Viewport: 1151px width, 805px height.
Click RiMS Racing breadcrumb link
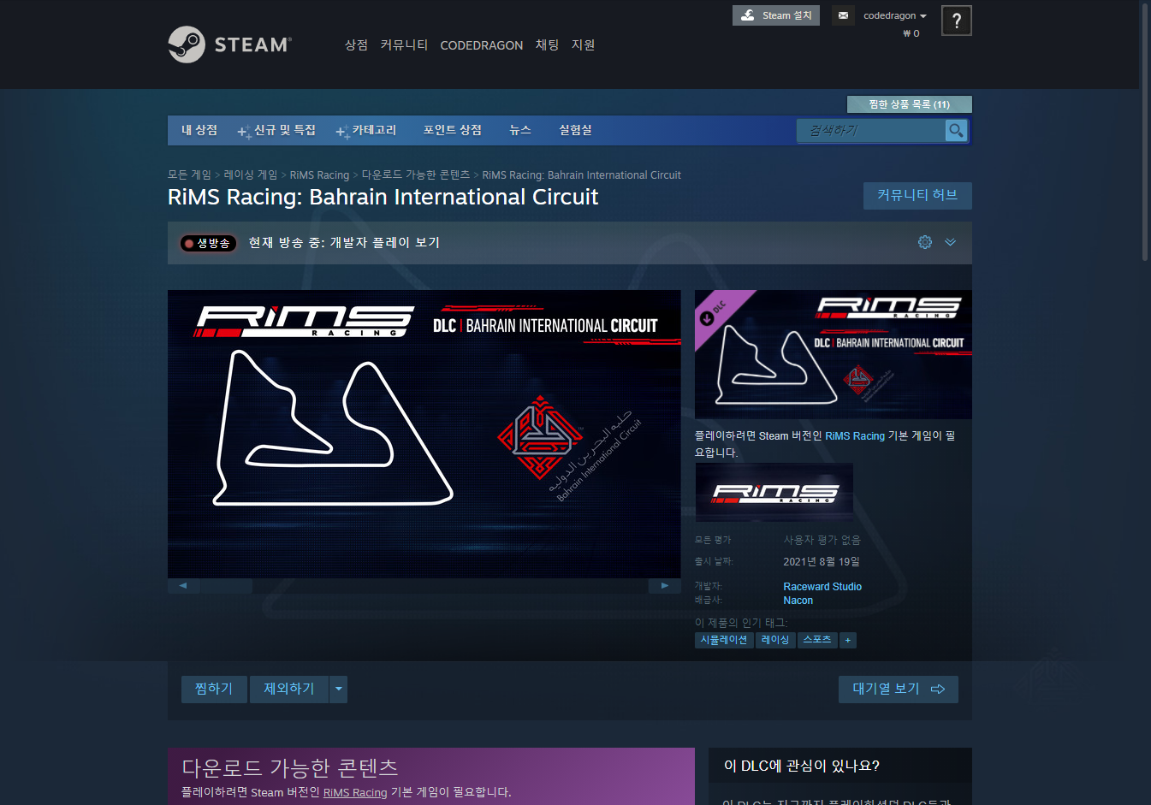[x=319, y=175]
